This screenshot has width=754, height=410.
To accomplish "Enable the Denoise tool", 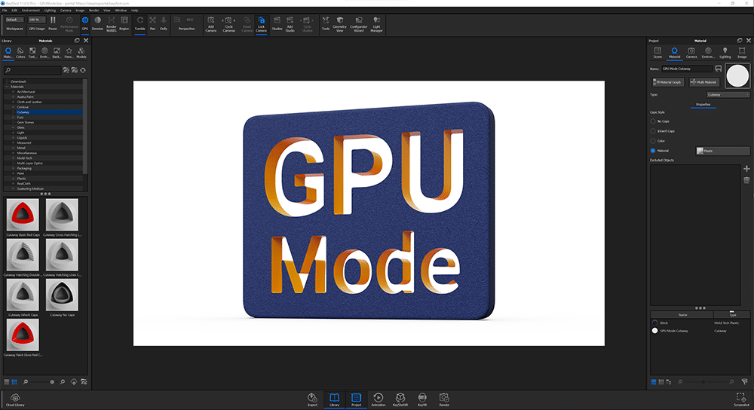I will 97,22.
